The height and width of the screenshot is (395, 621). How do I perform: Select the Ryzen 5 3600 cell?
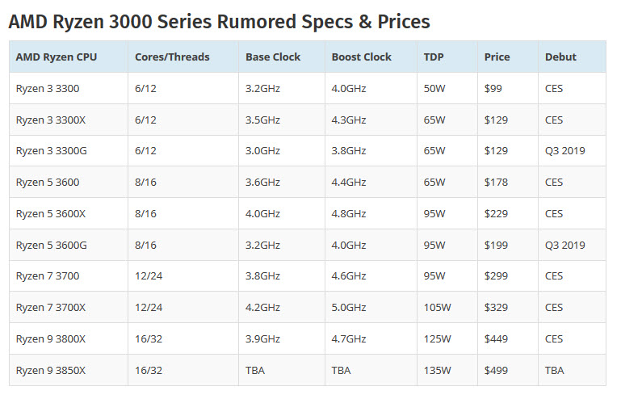pyautogui.click(x=48, y=182)
